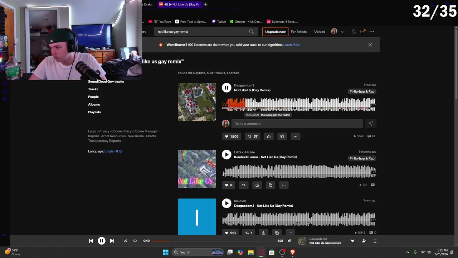Filter results by People
The image size is (458, 258).
coord(93,97)
